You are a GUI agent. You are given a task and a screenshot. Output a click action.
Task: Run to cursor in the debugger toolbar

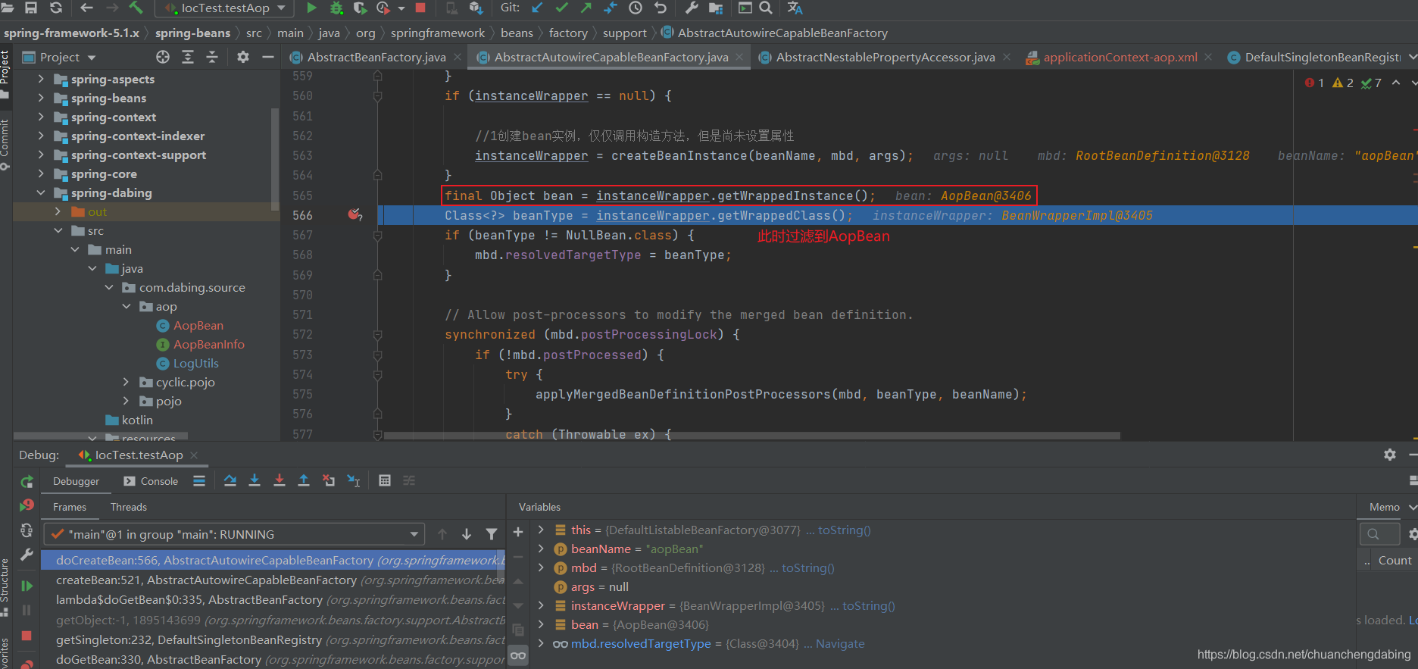(x=354, y=480)
